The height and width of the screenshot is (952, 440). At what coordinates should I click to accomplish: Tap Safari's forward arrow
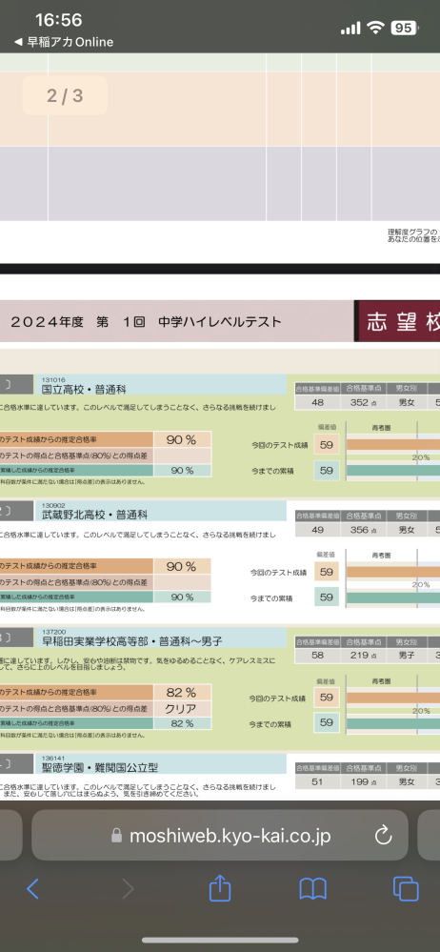tap(128, 888)
